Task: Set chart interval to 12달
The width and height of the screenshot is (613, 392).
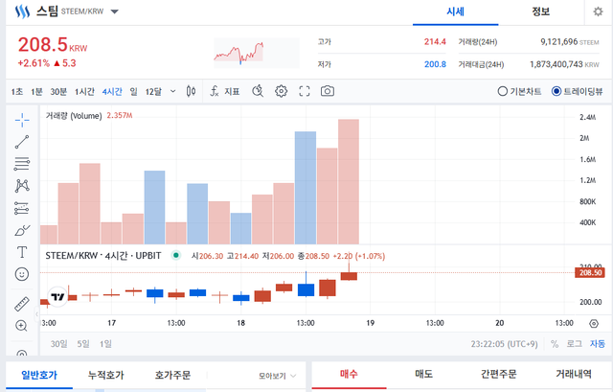Action: click(x=153, y=92)
